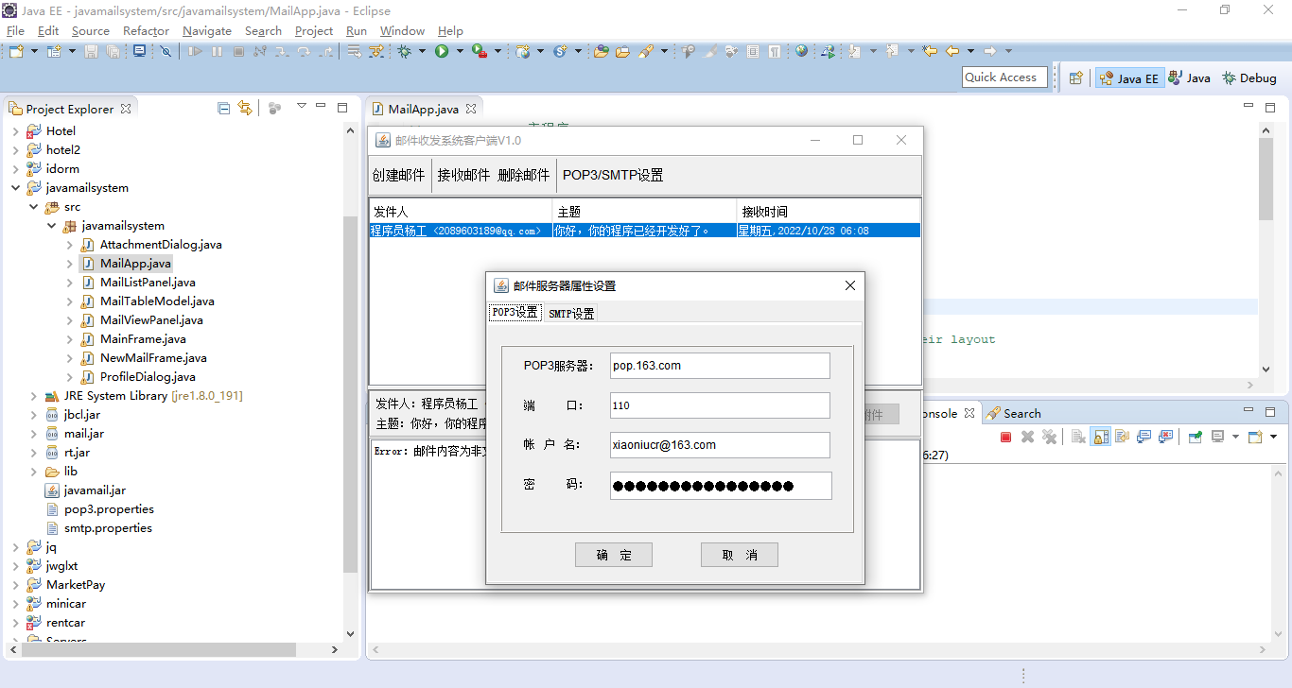The height and width of the screenshot is (688, 1292).
Task: Click 删除邮件 in mail client toolbar
Action: pos(524,175)
